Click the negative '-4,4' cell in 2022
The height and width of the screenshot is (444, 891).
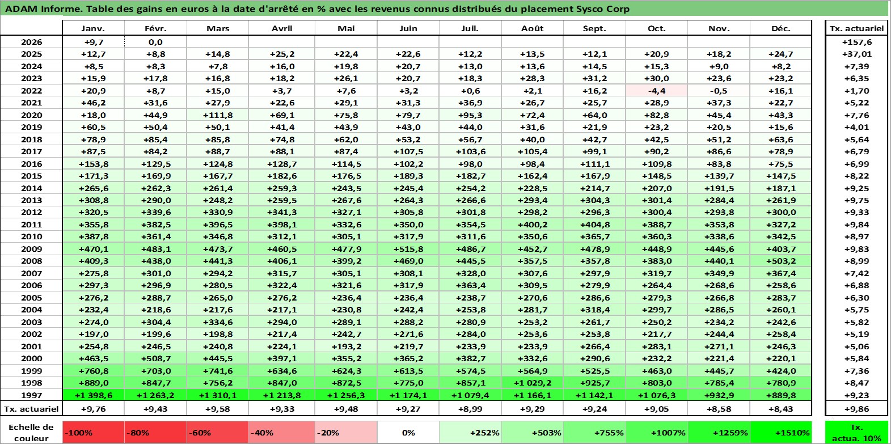(x=657, y=91)
